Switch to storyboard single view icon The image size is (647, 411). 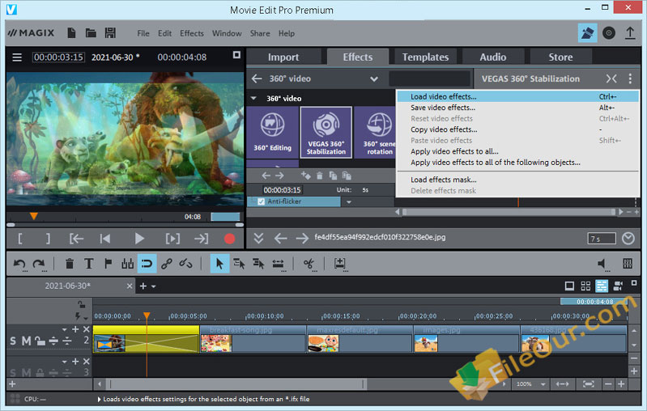(x=569, y=286)
